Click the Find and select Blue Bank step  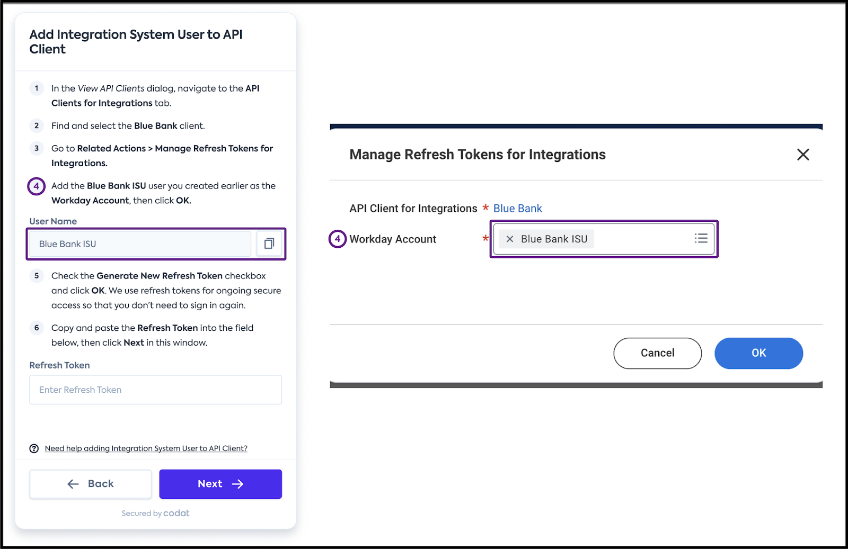128,126
